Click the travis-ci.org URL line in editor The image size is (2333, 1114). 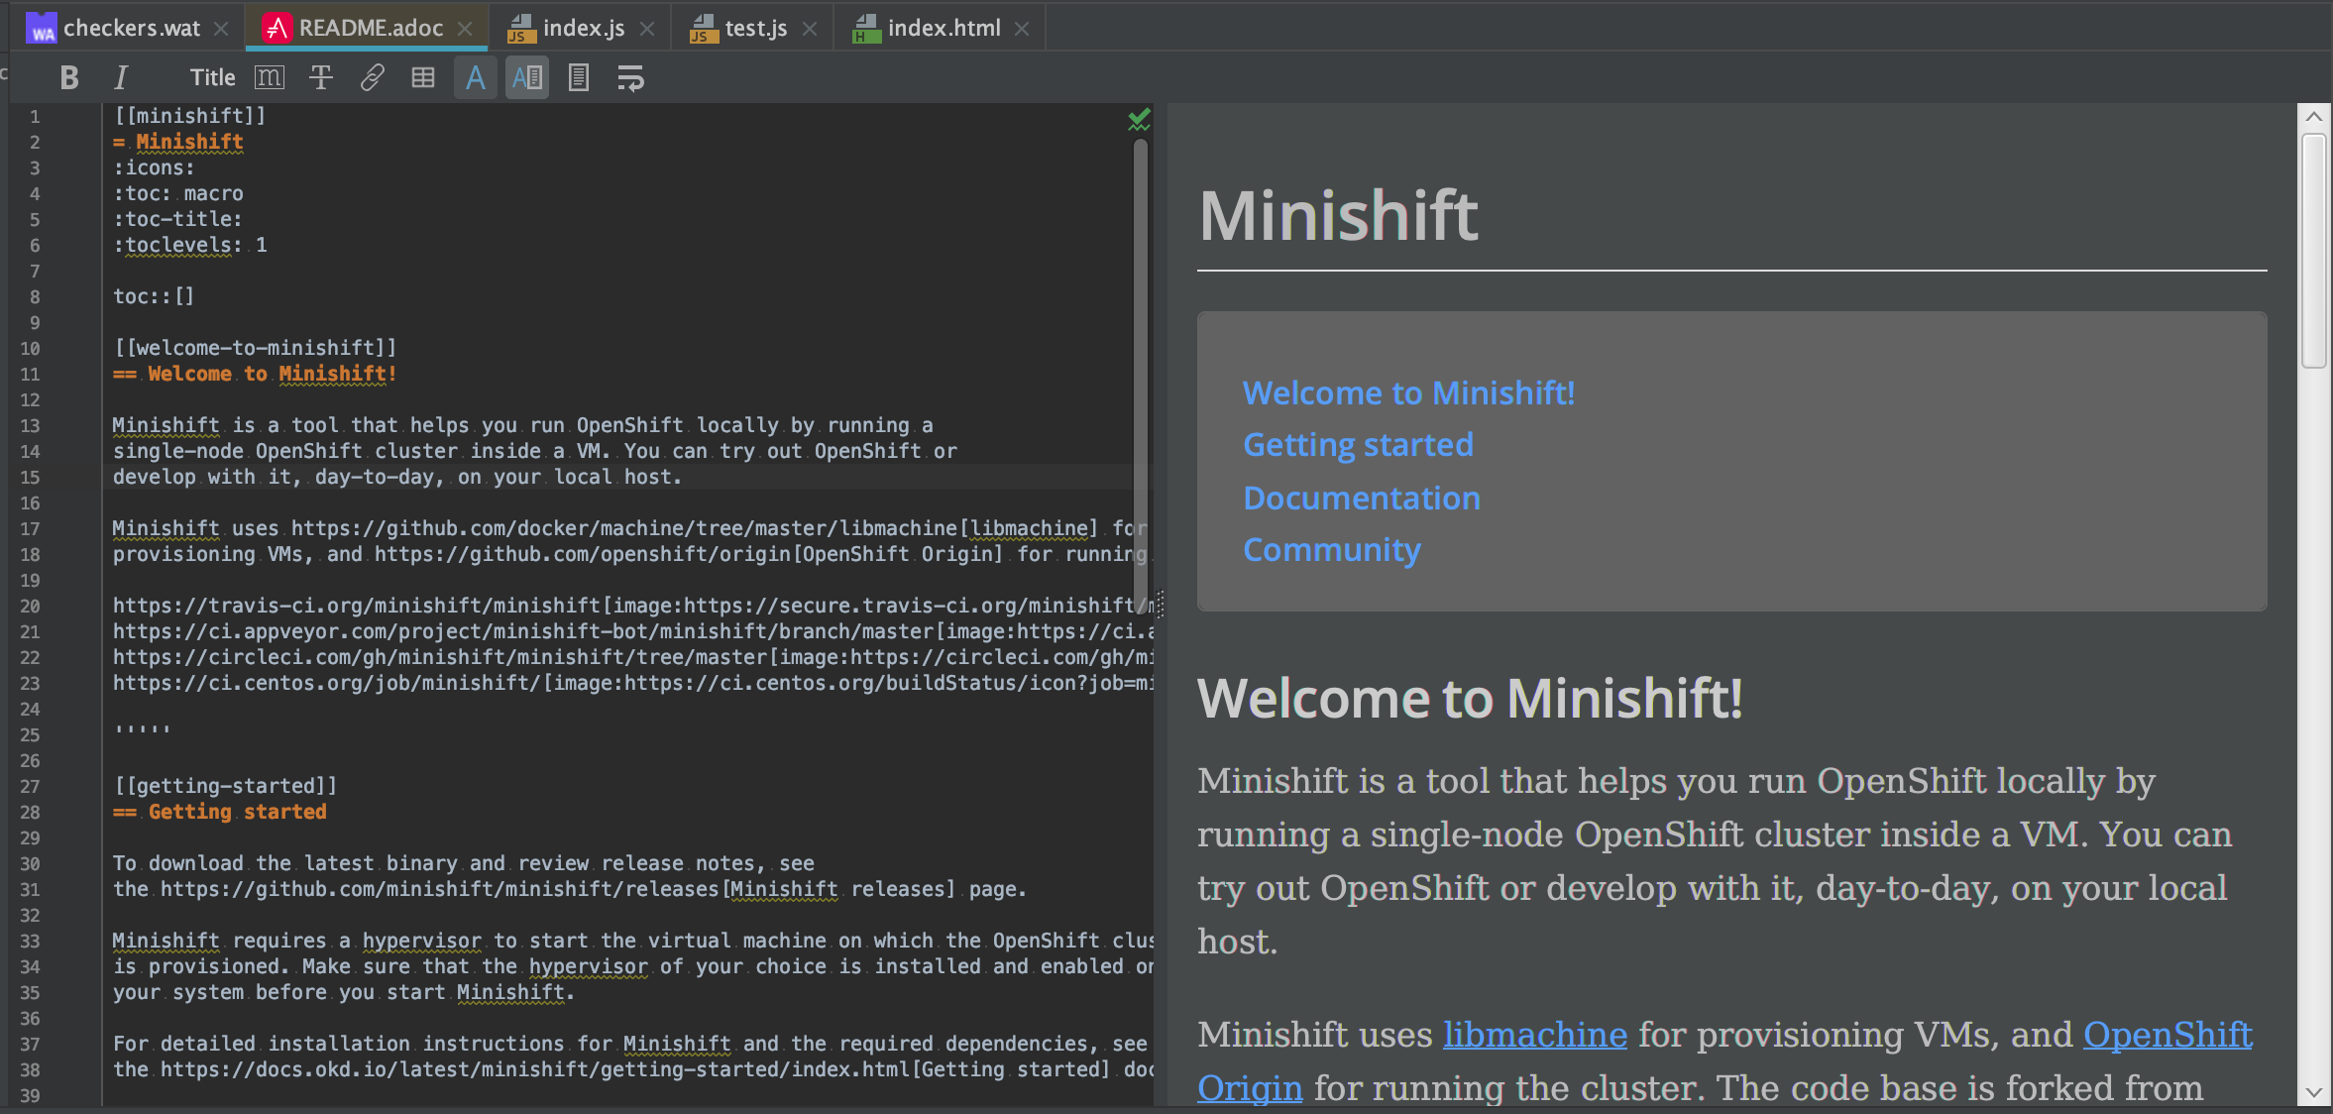[632, 606]
